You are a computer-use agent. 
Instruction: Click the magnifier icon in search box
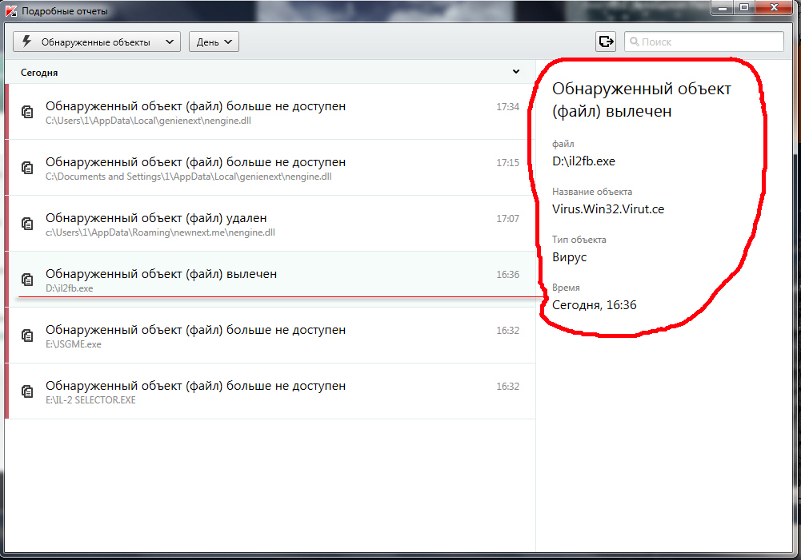click(x=634, y=42)
